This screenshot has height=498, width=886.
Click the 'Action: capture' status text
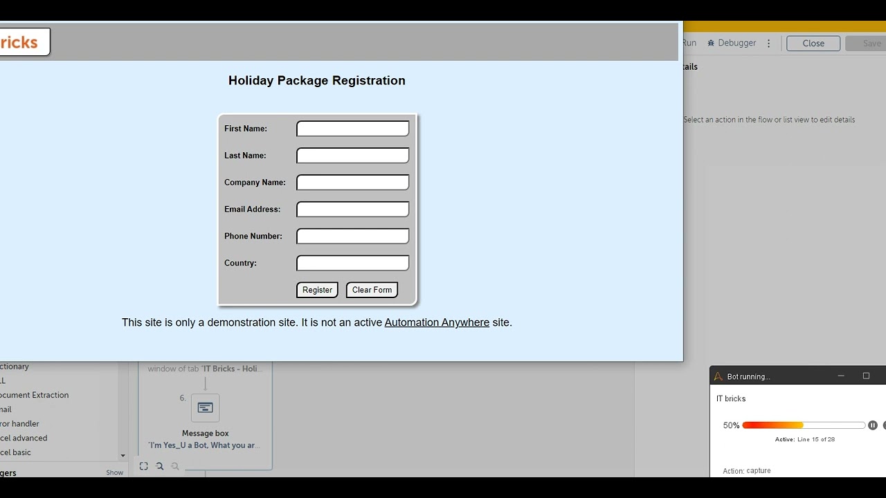pyautogui.click(x=746, y=471)
